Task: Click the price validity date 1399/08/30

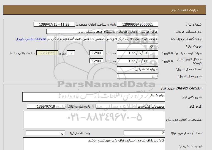Action: coord(137,61)
